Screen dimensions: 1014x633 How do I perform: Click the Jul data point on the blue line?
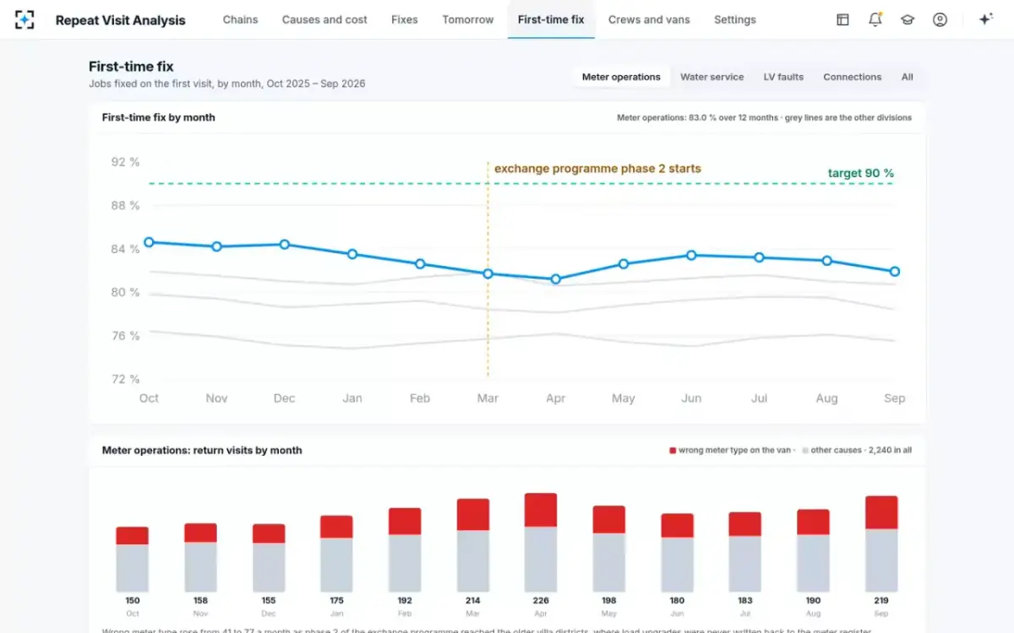click(x=759, y=257)
